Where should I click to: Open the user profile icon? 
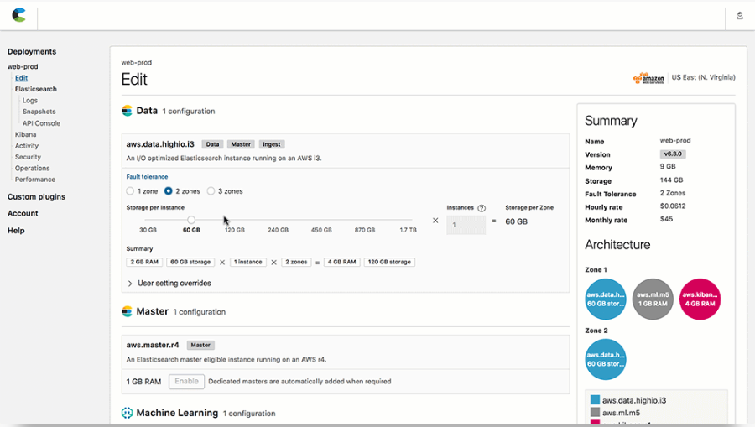[740, 16]
